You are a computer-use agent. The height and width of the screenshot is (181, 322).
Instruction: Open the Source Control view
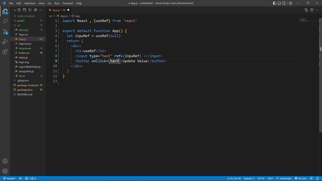pos(5,32)
